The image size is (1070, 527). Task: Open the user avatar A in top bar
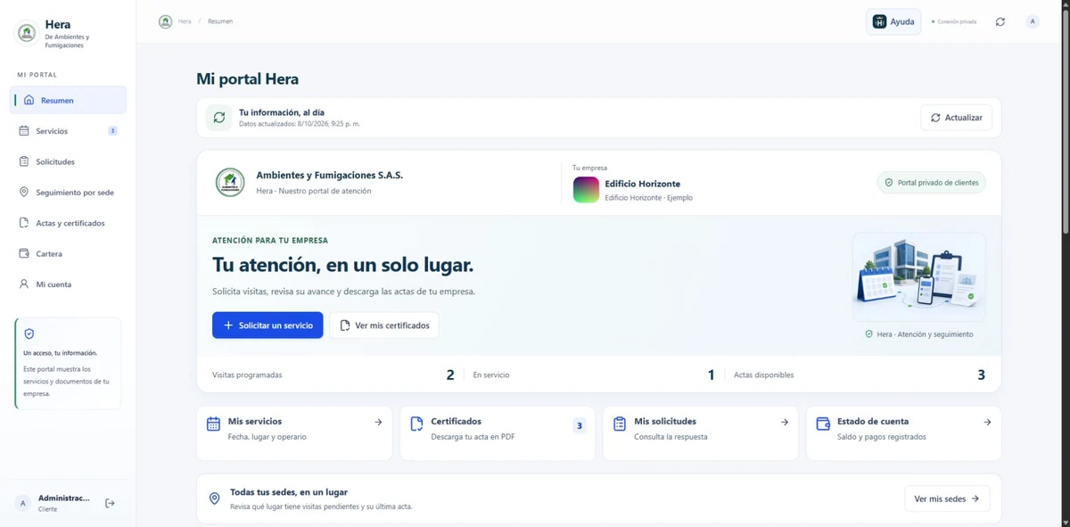pyautogui.click(x=1033, y=21)
